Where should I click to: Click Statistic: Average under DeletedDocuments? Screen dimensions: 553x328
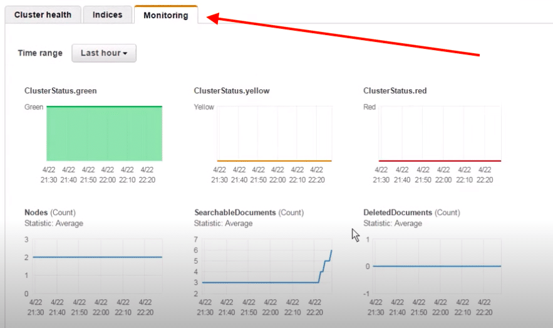click(x=393, y=224)
